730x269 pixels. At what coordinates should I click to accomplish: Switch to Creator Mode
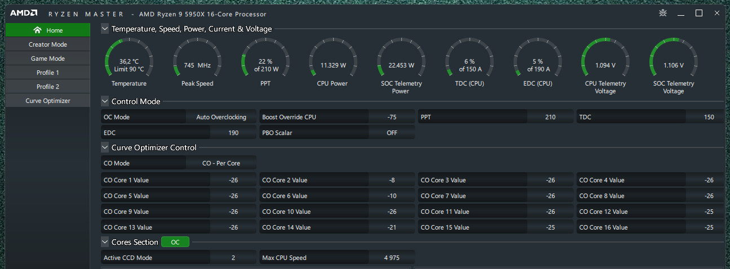coord(47,44)
